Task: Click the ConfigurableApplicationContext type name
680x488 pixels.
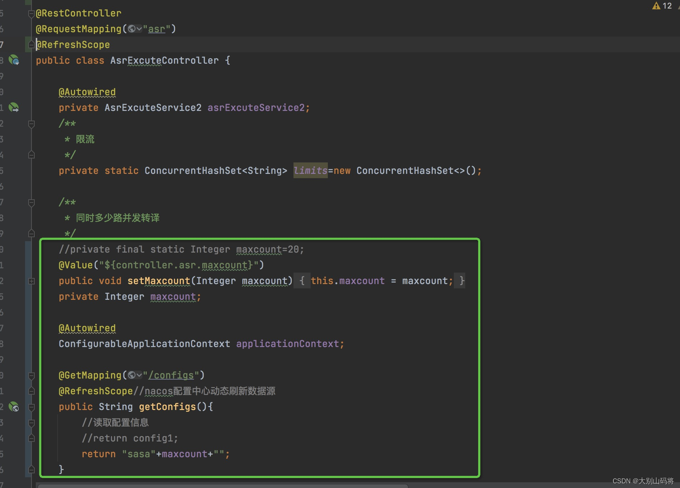Action: 144,344
